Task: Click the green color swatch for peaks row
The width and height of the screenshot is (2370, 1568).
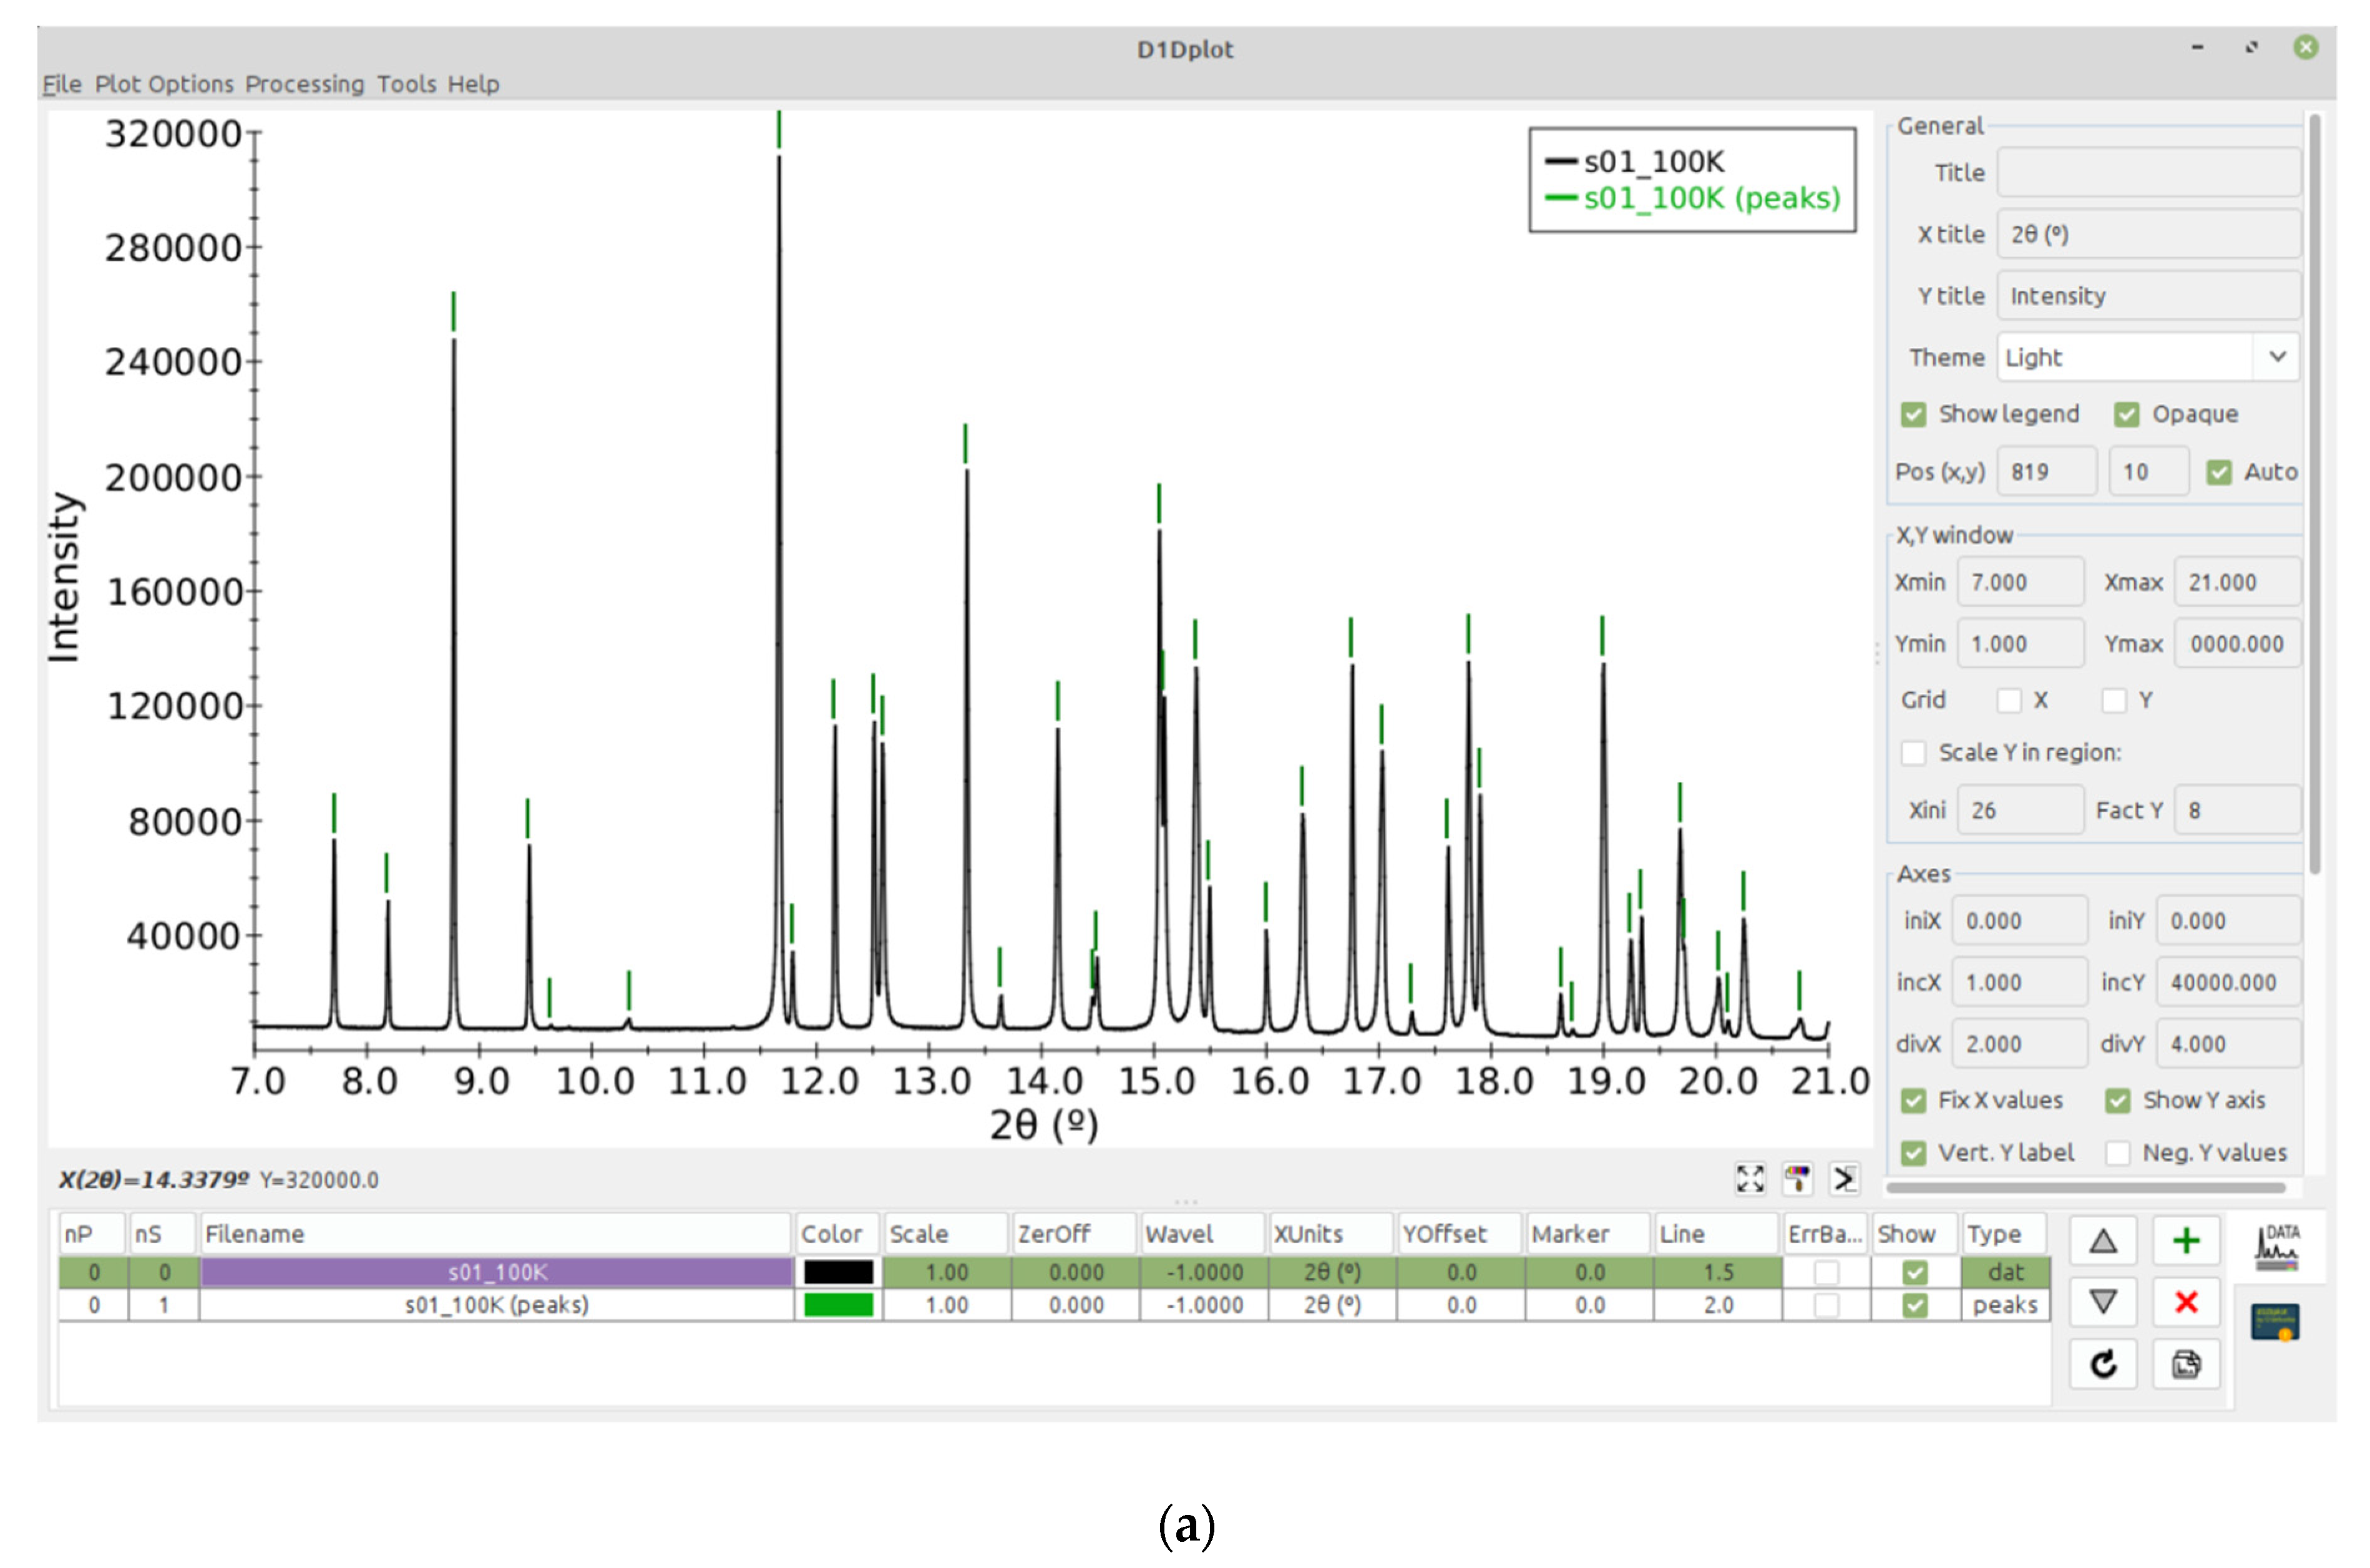Action: [838, 1305]
